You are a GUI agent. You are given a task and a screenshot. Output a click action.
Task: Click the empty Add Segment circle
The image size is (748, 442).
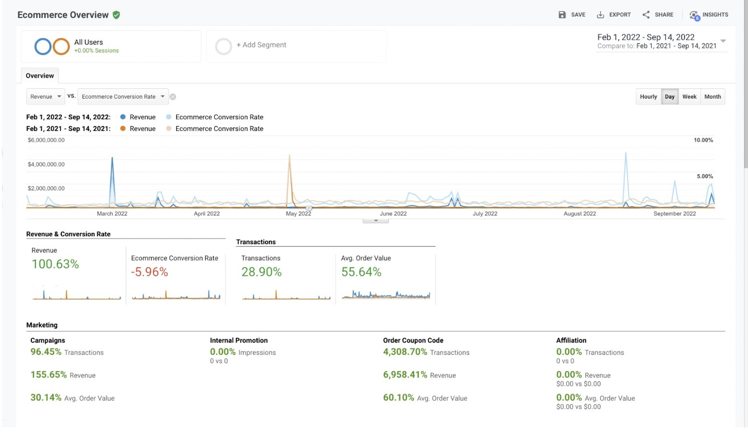(x=223, y=46)
